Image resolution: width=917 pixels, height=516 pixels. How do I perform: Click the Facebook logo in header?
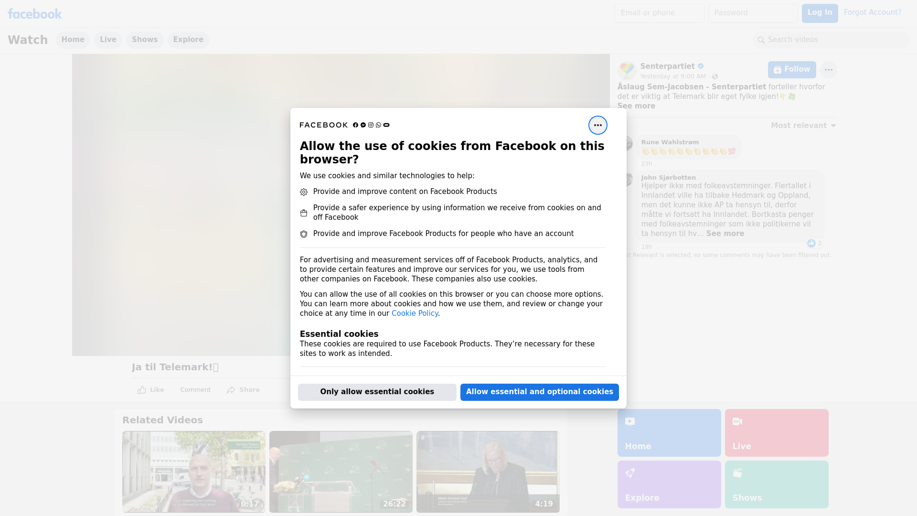pyautogui.click(x=34, y=14)
